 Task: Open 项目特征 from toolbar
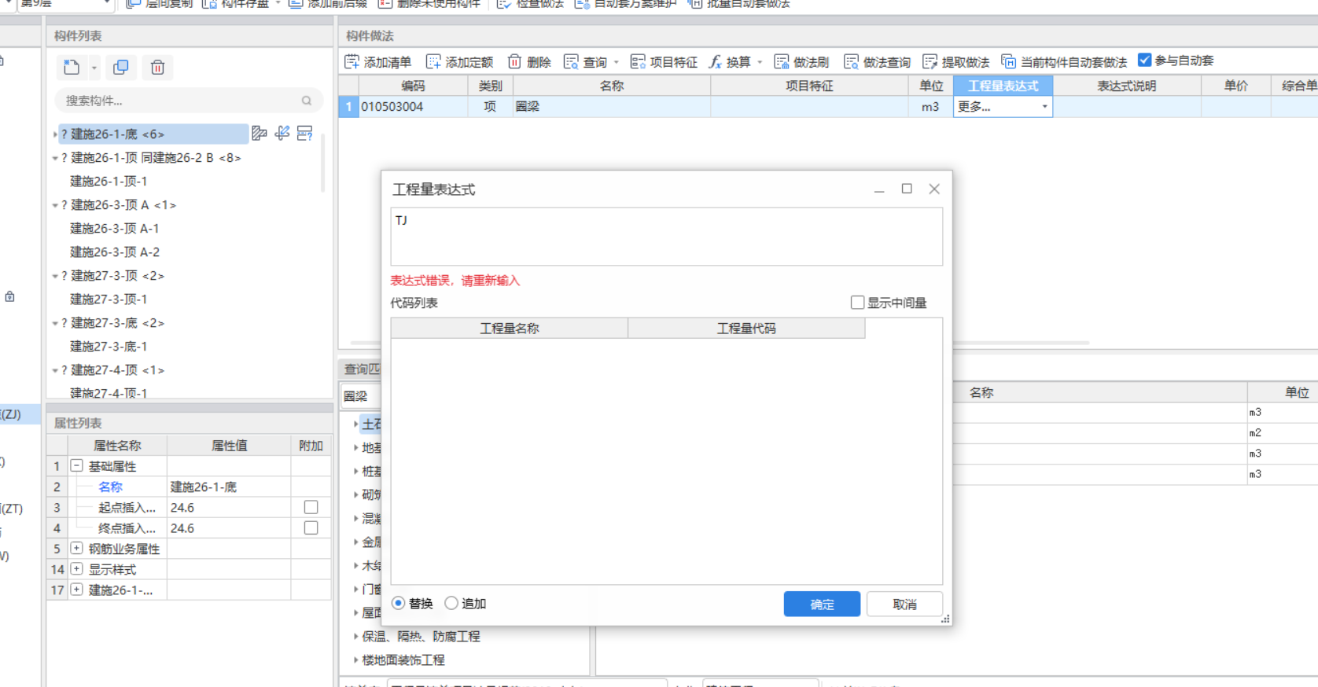click(x=664, y=62)
